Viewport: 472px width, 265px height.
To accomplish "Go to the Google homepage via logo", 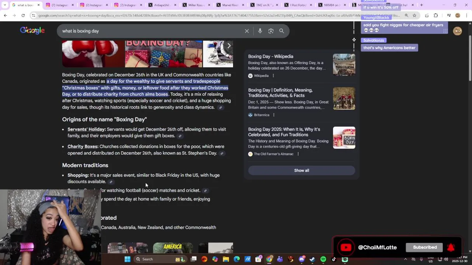I will [x=32, y=31].
